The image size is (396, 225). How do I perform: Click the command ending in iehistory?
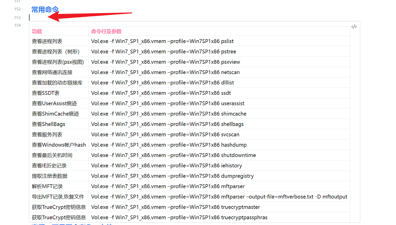coord(167,165)
